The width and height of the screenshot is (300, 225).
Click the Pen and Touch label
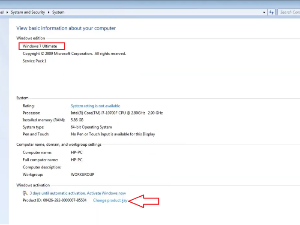click(x=36, y=134)
